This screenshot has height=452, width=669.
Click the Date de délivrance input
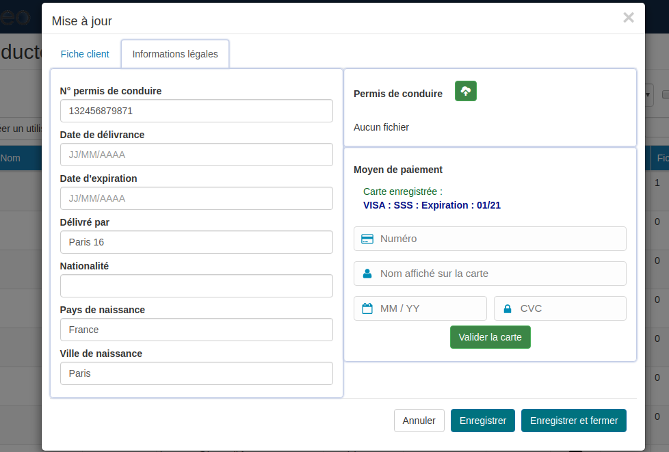(x=196, y=155)
